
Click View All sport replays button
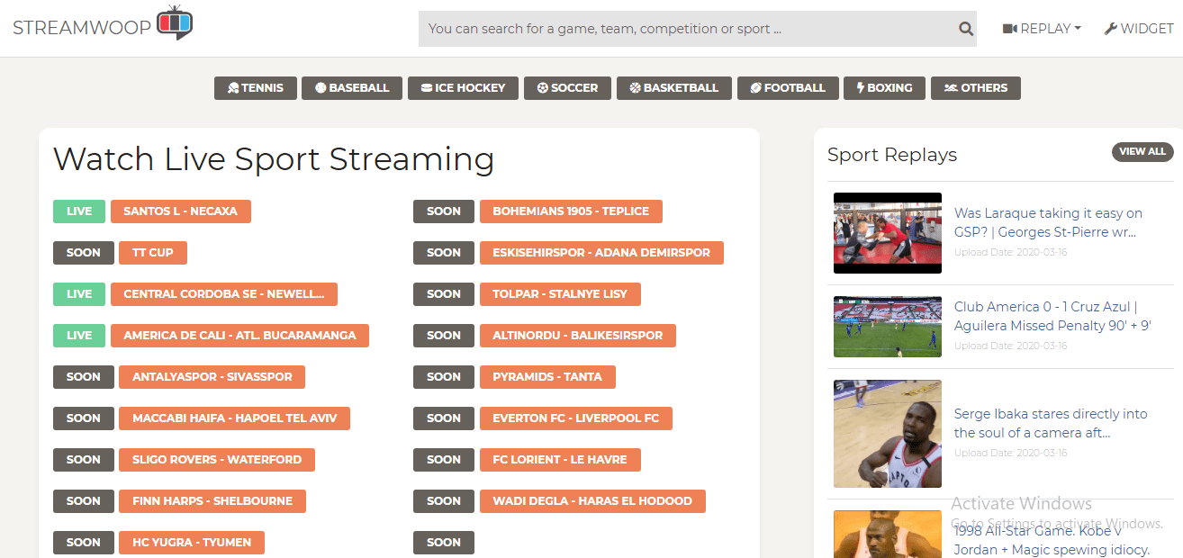point(1142,152)
